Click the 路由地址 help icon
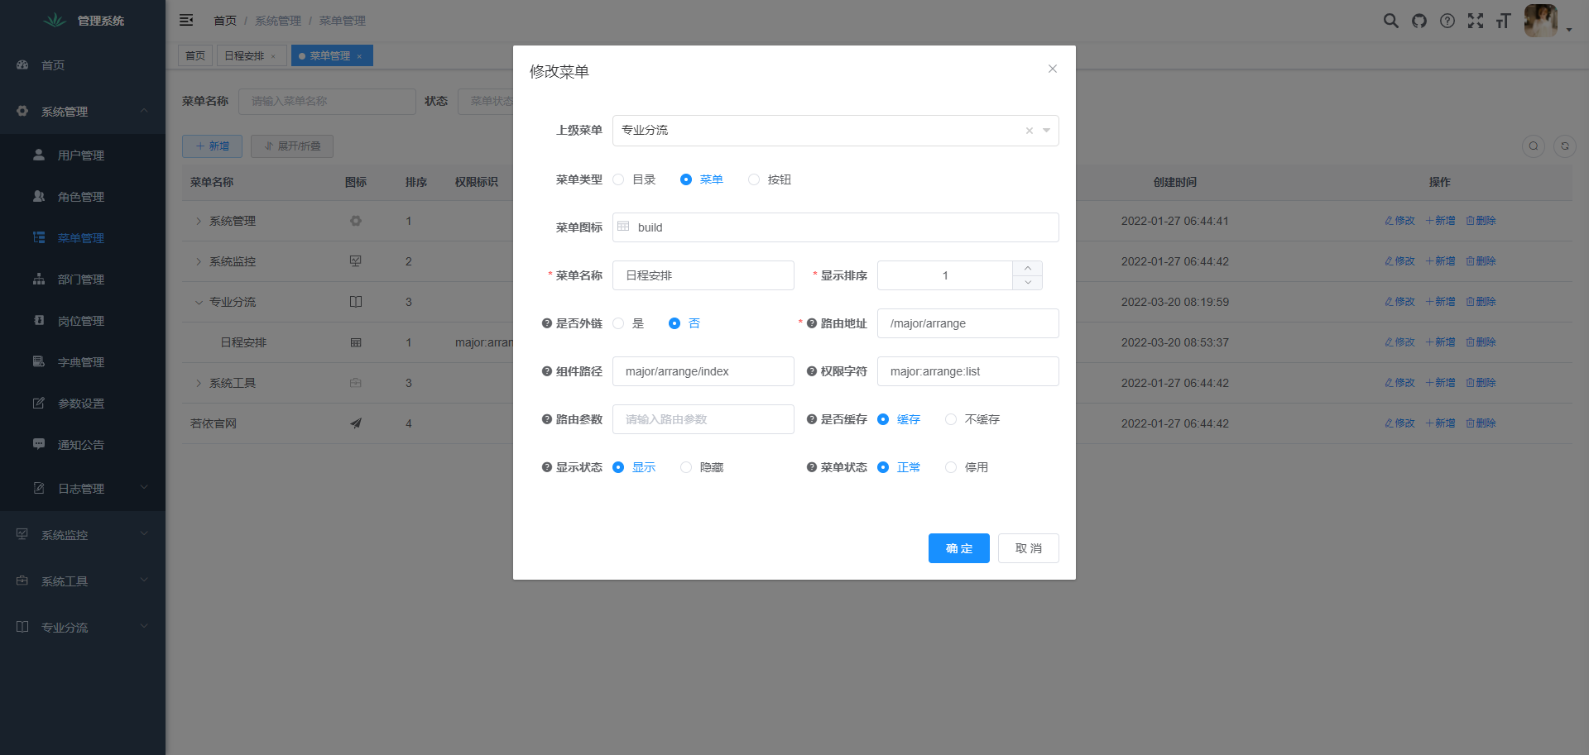 812,323
